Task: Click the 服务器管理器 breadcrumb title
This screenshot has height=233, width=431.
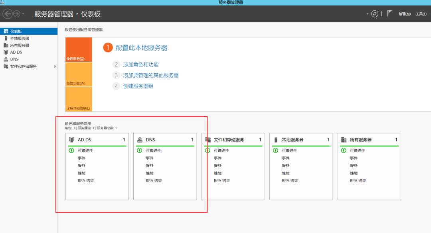Action: point(54,14)
